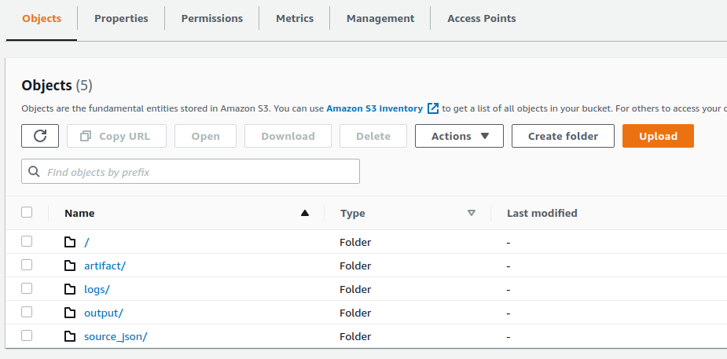
Task: Open the "/" folder link
Action: pyautogui.click(x=86, y=242)
